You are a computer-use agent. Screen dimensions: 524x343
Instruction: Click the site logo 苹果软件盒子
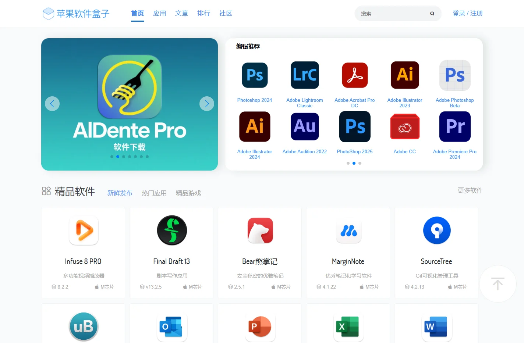pyautogui.click(x=76, y=14)
